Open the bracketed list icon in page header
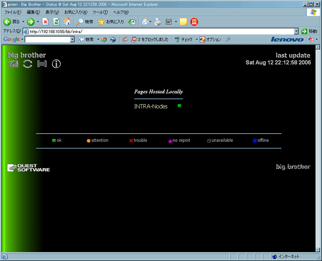The width and height of the screenshot is (322, 261). (42, 64)
